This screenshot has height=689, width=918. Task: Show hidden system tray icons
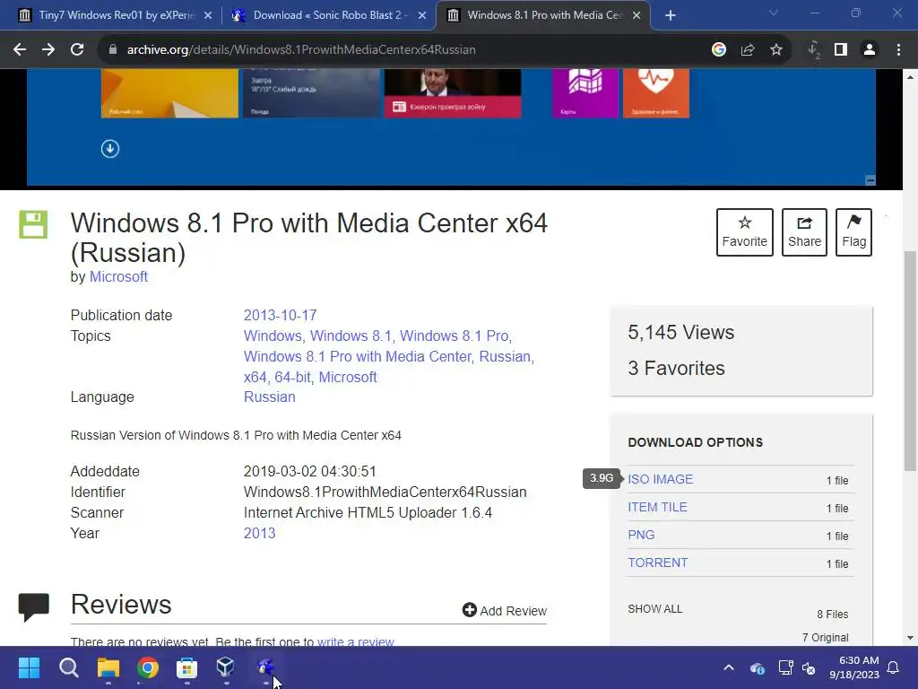click(x=729, y=667)
